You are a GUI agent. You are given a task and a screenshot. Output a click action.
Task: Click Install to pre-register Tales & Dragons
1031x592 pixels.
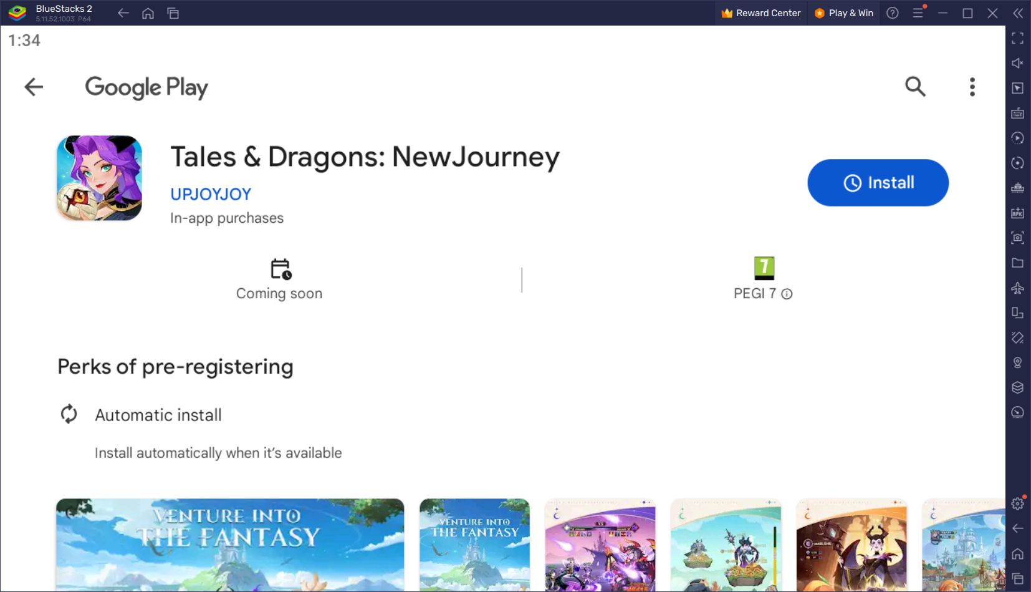[878, 182]
